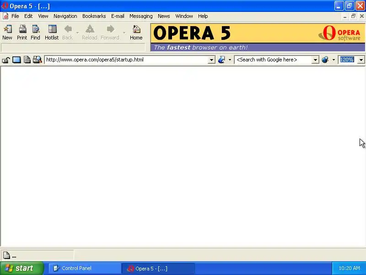Click the Opera 5 banner advertisement
Image resolution: width=366 pixels, height=275 pixels.
tap(258, 38)
